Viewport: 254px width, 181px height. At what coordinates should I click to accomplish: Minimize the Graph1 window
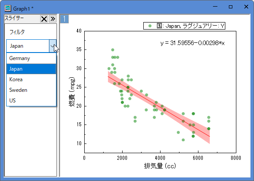pos(215,7)
